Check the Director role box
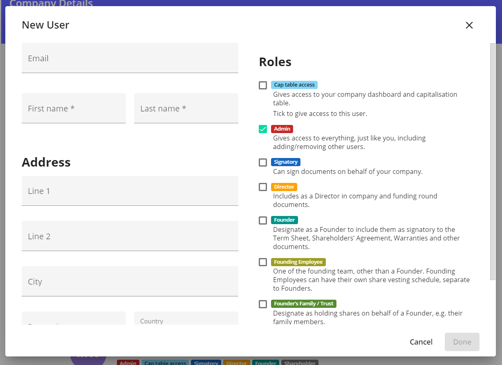The height and width of the screenshot is (365, 502). 263,187
